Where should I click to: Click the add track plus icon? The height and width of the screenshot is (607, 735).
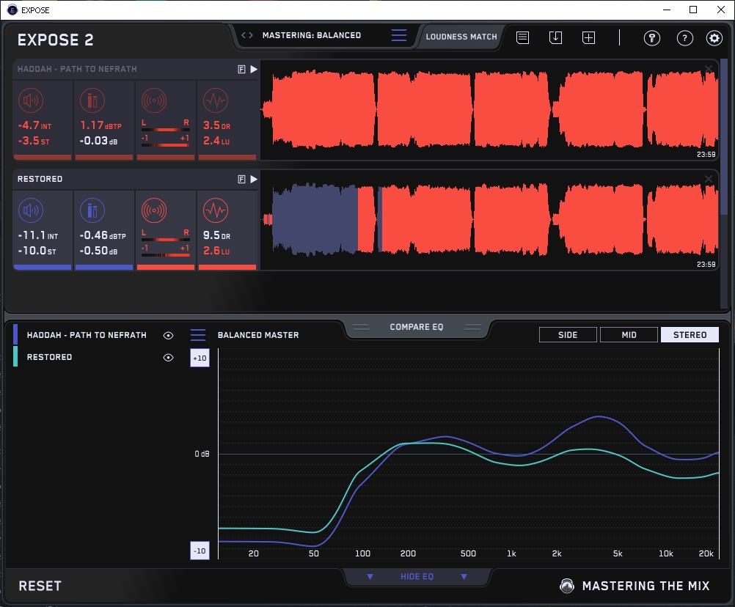coord(588,37)
